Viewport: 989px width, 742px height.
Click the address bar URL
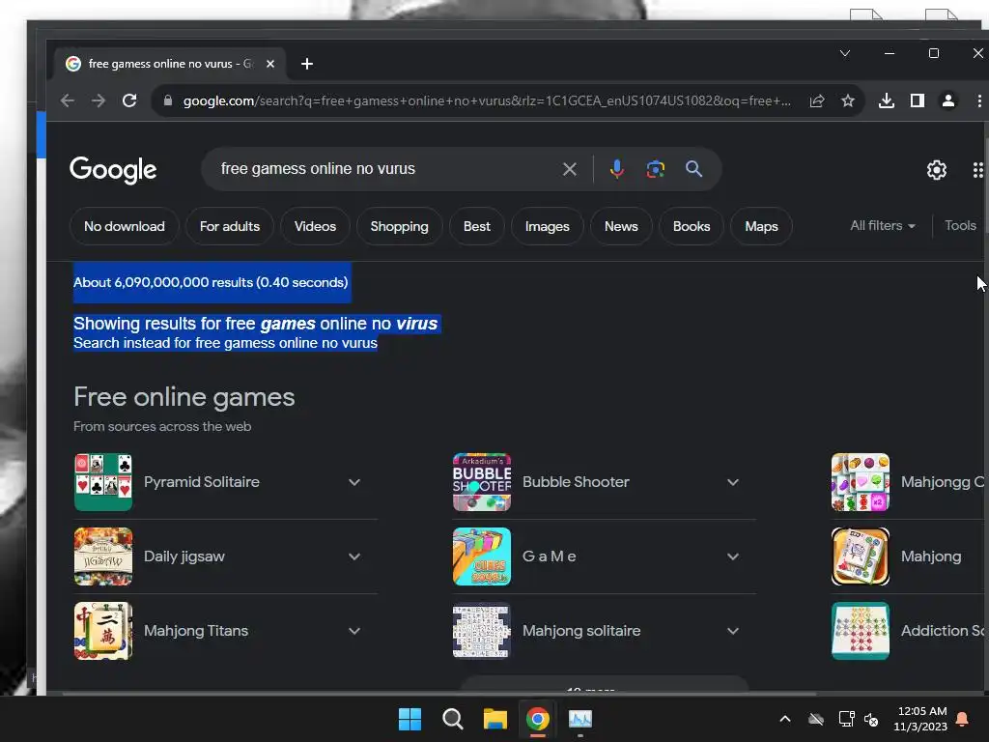(486, 100)
